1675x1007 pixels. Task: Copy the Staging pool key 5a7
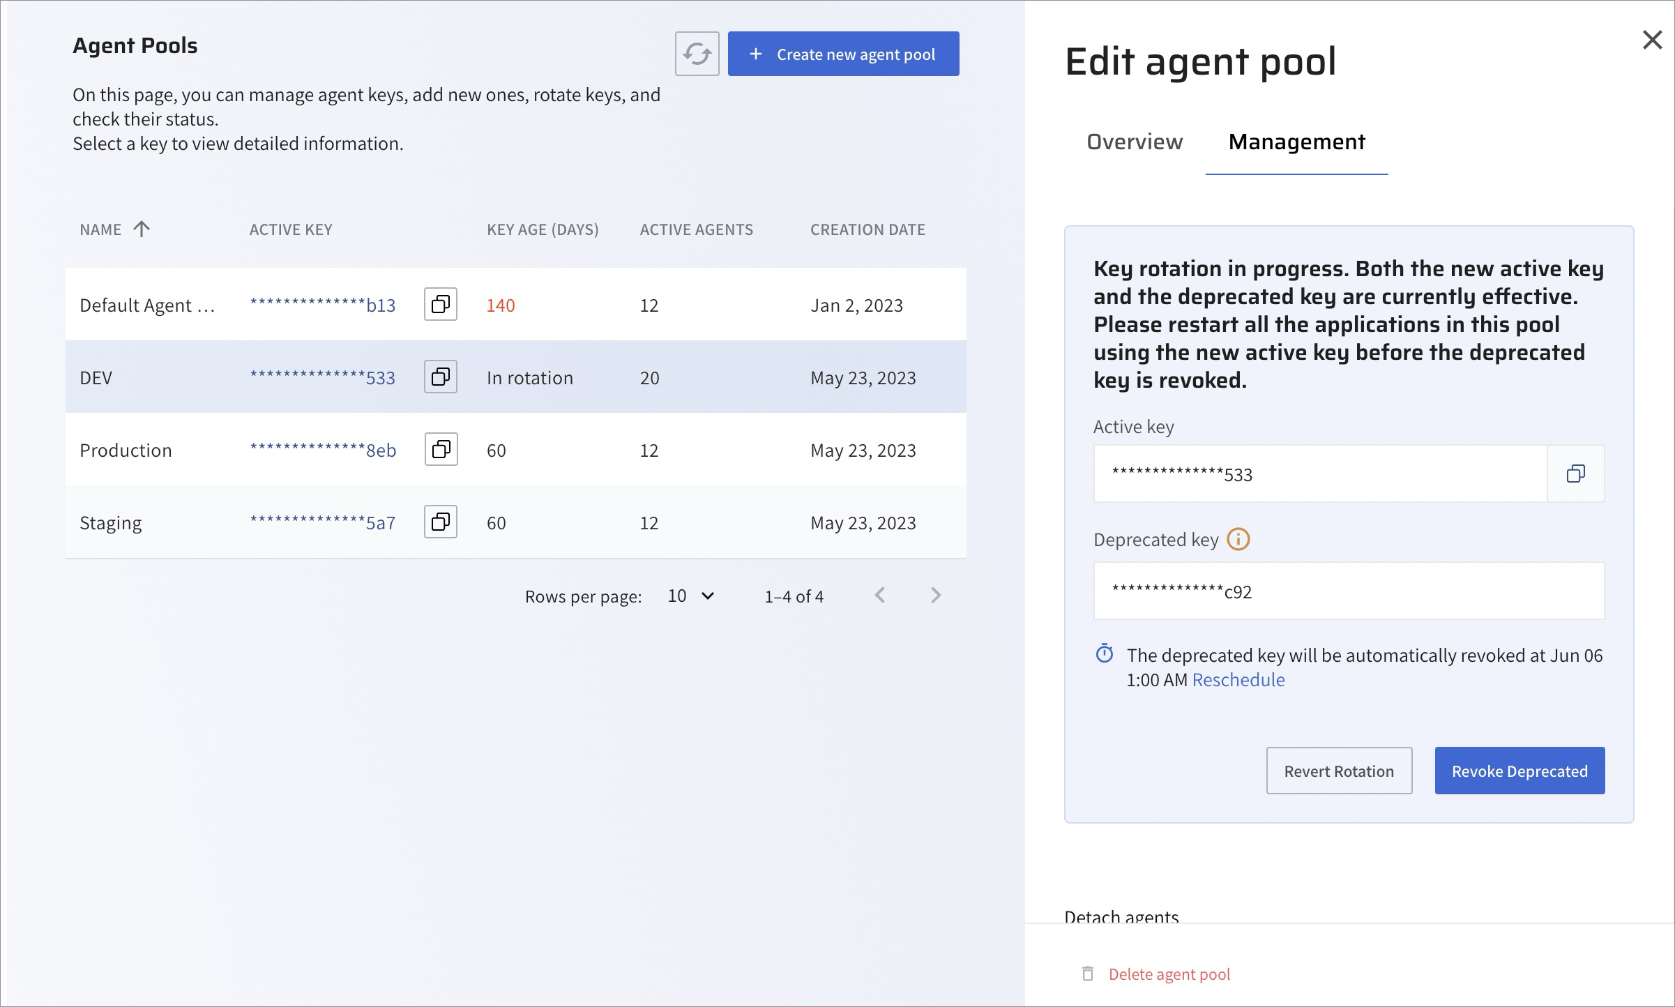[x=441, y=522]
